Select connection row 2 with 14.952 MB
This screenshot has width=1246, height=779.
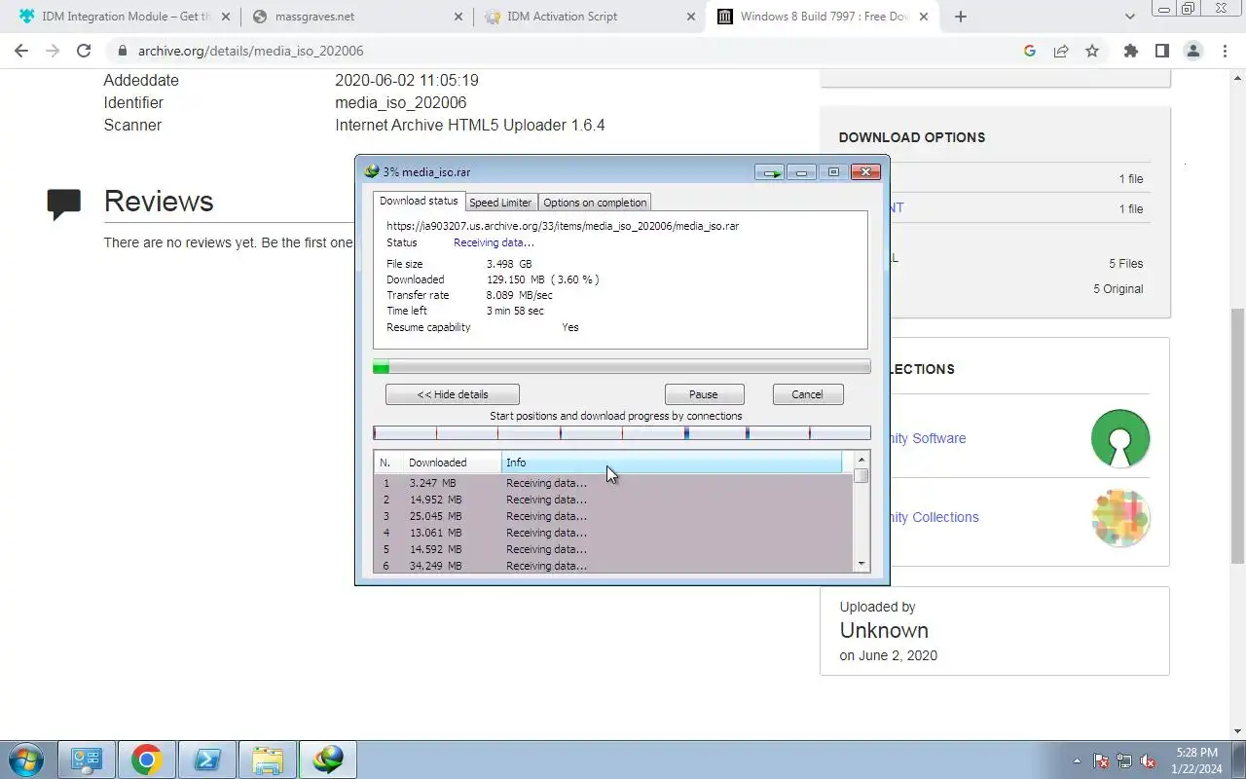[613, 500]
